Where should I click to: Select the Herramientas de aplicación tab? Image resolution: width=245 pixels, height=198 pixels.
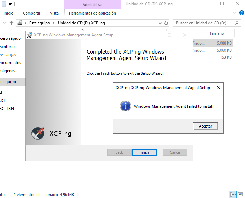tap(92, 13)
